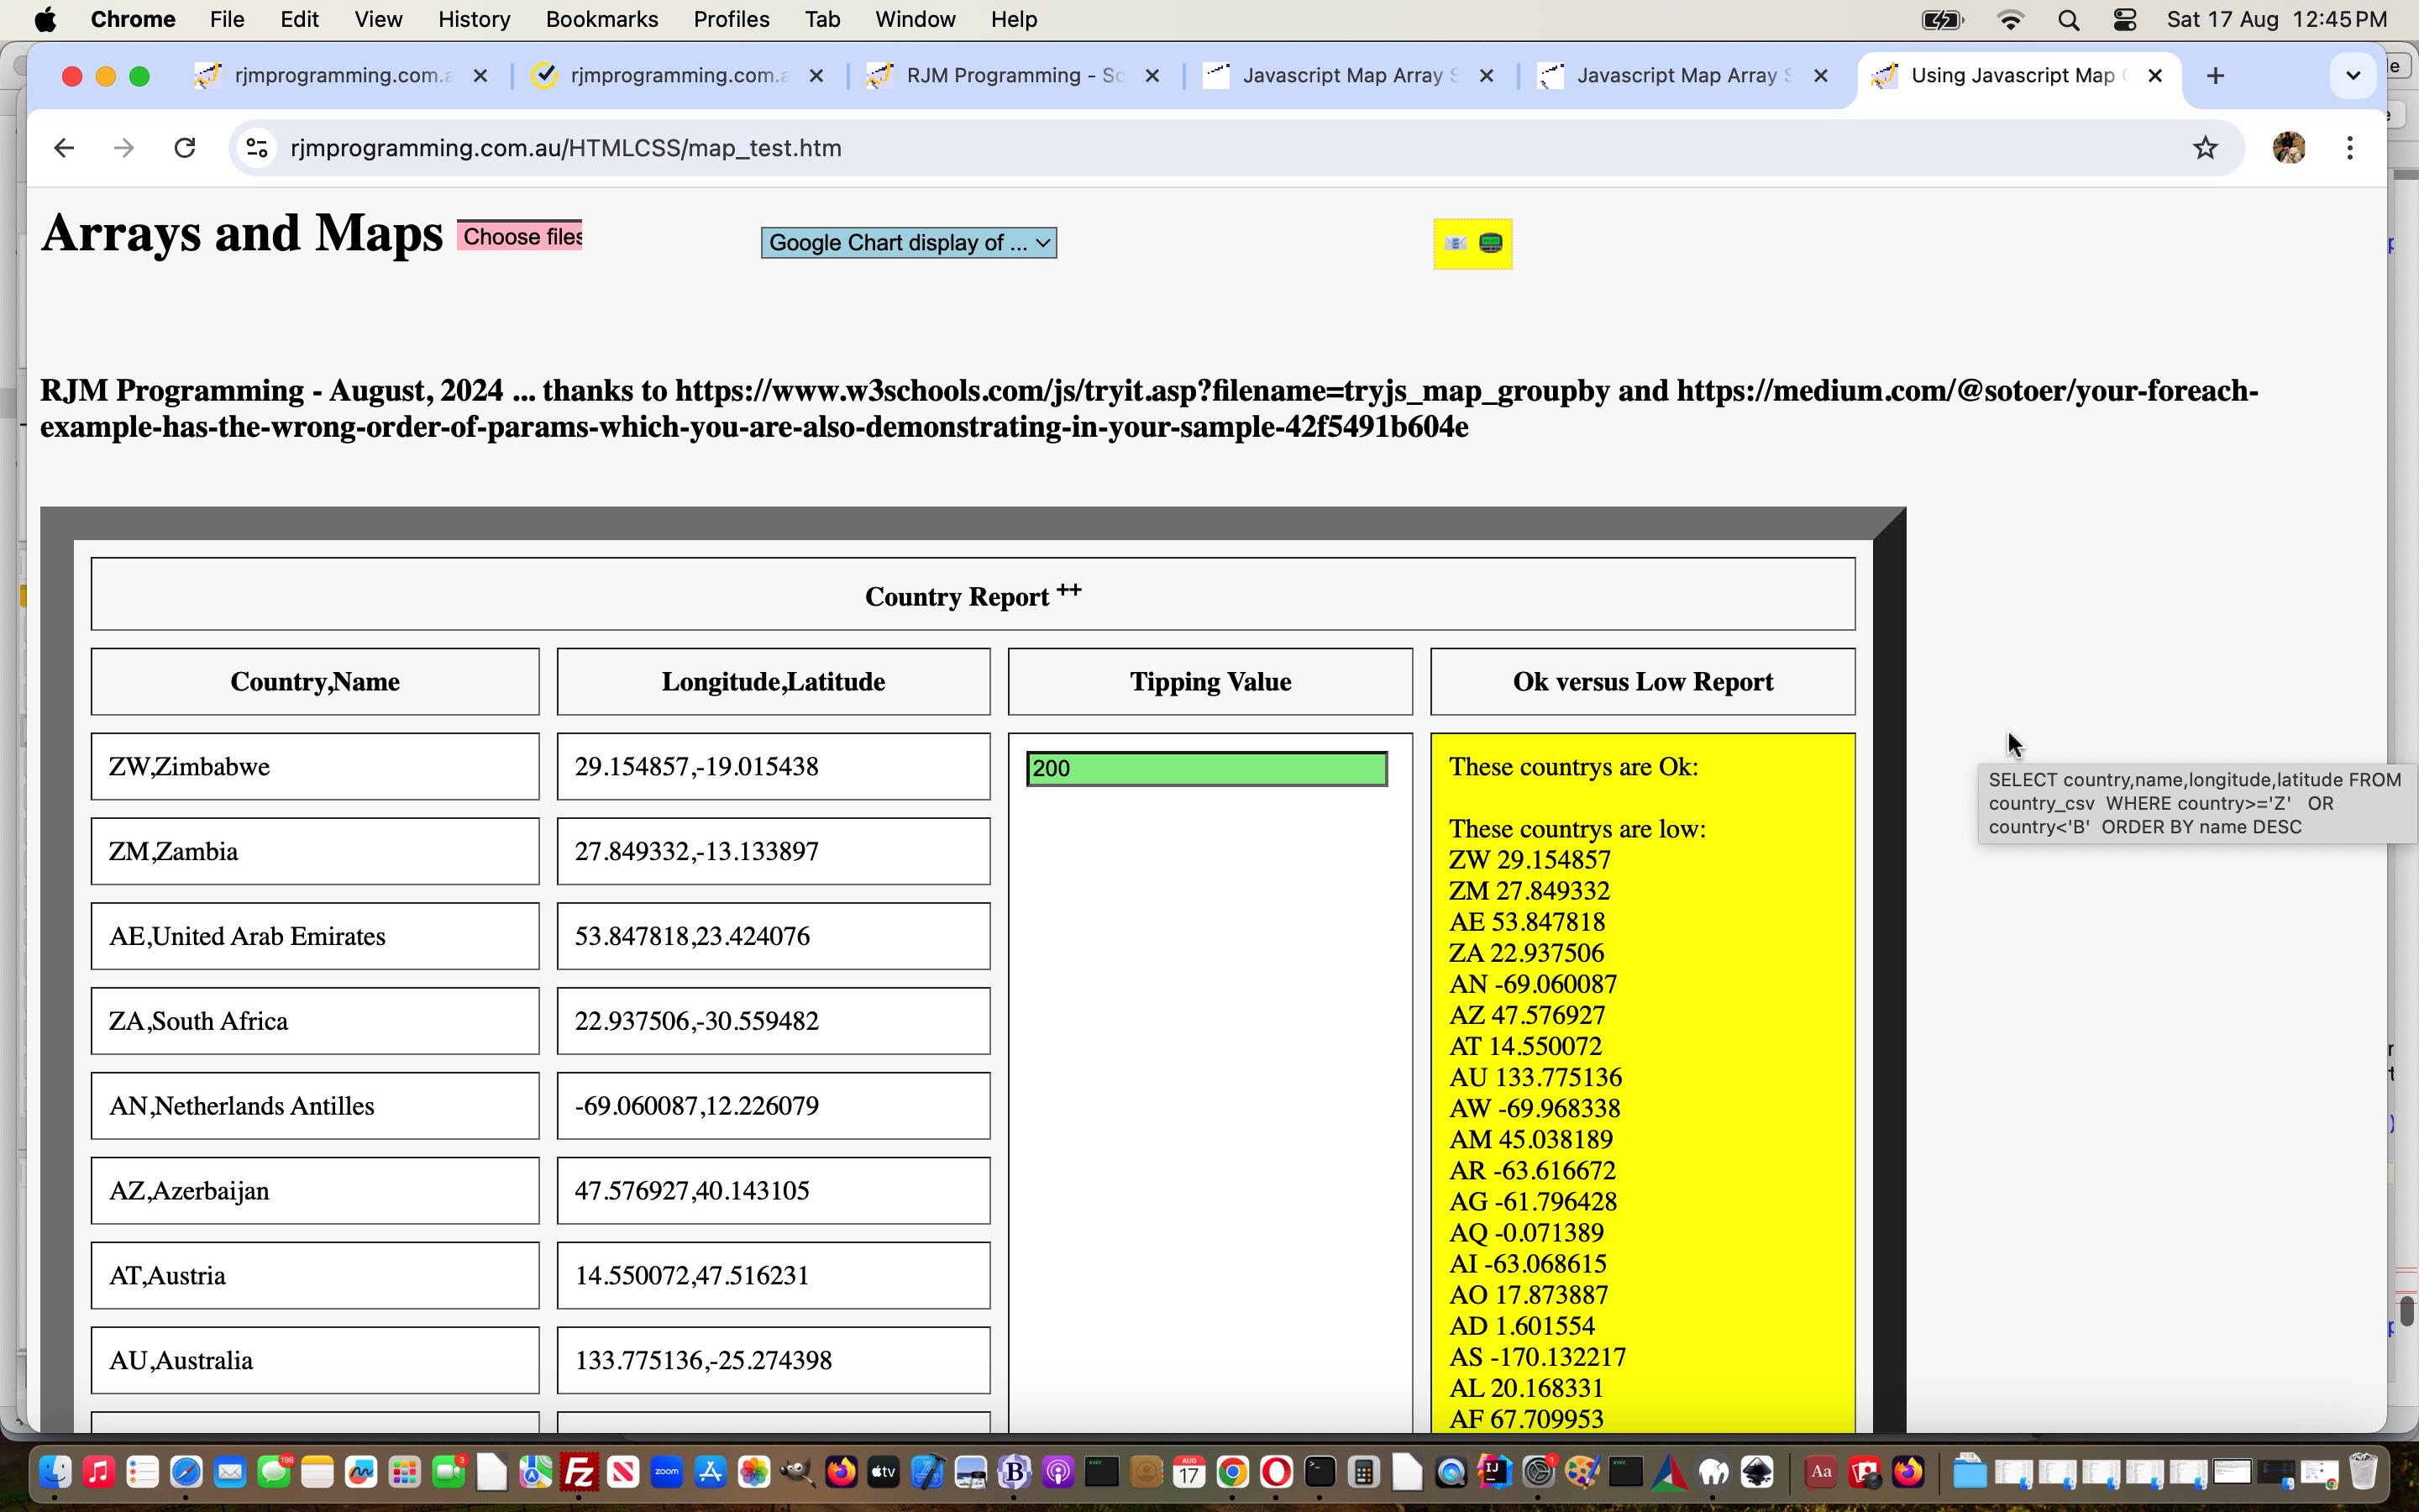The image size is (2419, 1512).
Task: Select the Bookmarks menu in Chrome
Action: tap(601, 19)
